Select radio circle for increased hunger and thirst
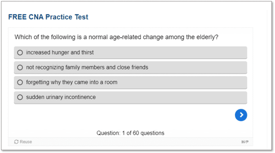This screenshot has width=275, height=153. [20, 52]
